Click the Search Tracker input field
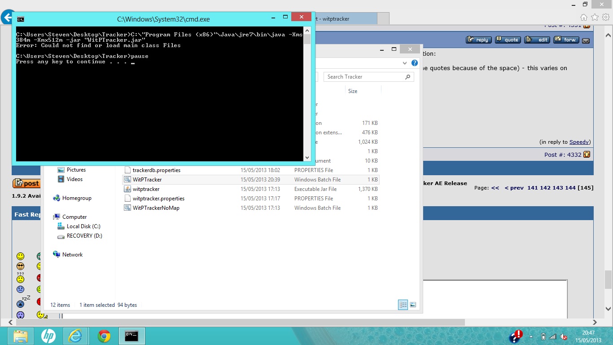 coord(368,77)
